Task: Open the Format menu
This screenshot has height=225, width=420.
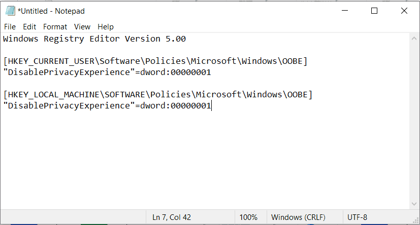Action: (x=55, y=27)
